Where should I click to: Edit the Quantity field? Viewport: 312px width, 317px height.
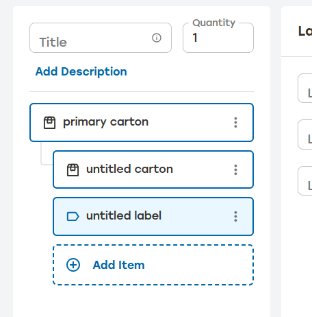click(x=218, y=38)
